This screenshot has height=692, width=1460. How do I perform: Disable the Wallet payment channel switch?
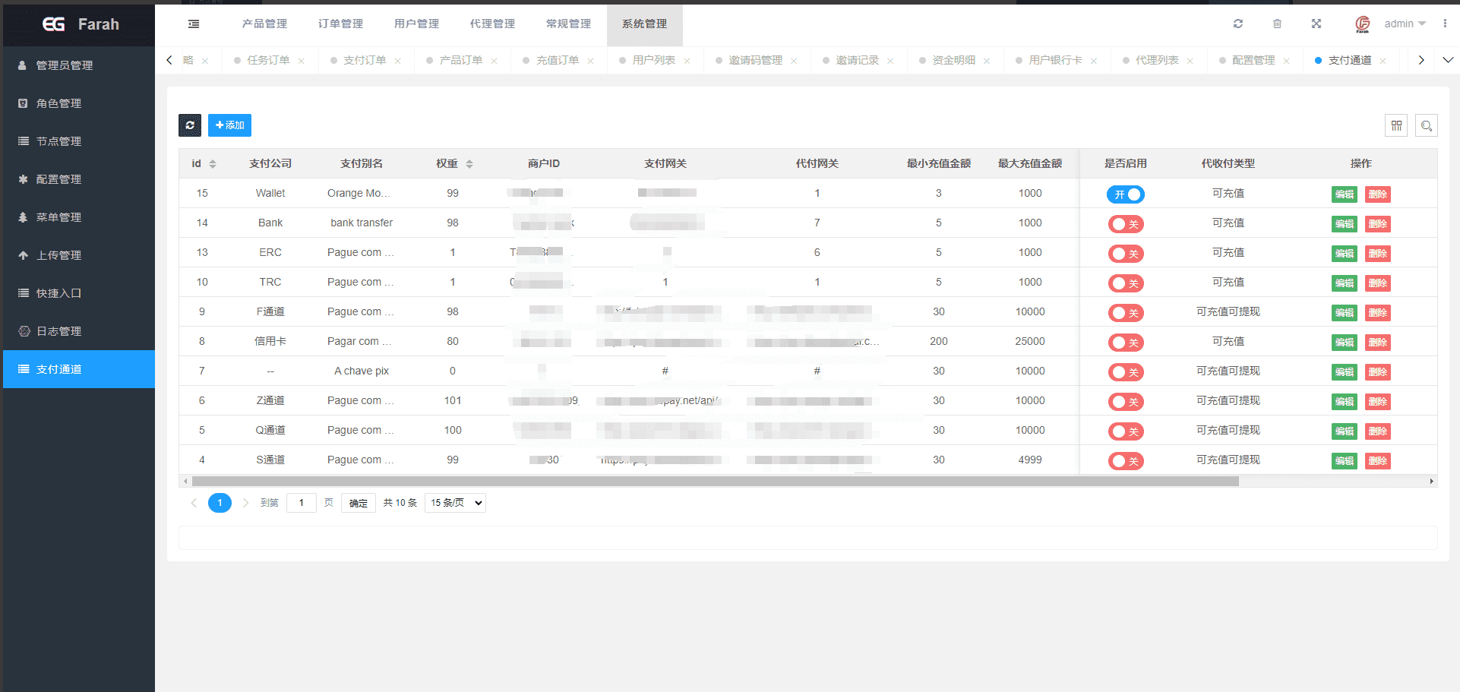(1125, 194)
